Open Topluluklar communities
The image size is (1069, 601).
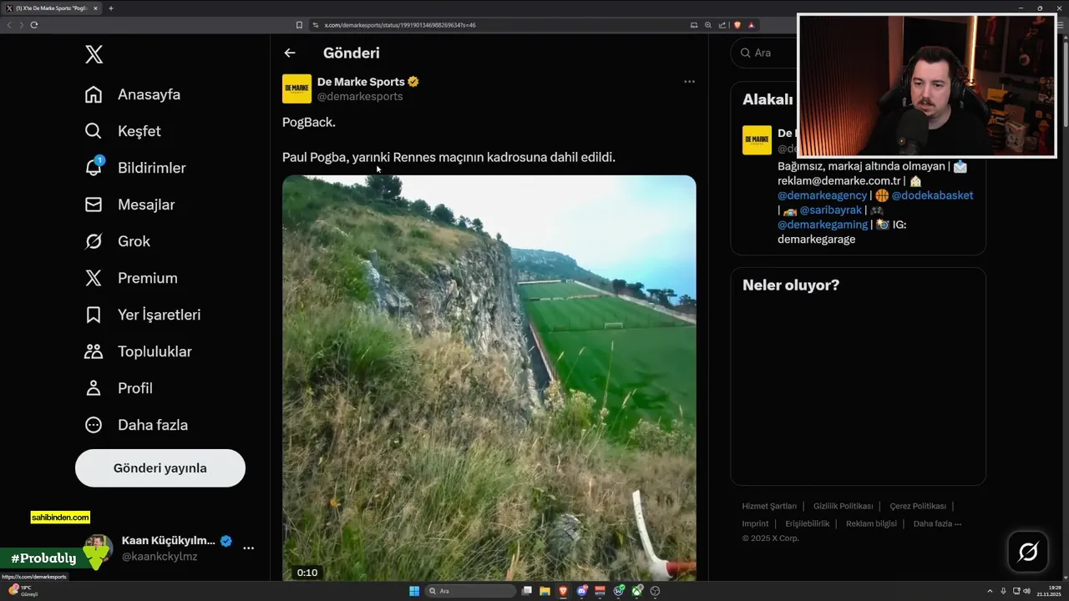pos(139,351)
